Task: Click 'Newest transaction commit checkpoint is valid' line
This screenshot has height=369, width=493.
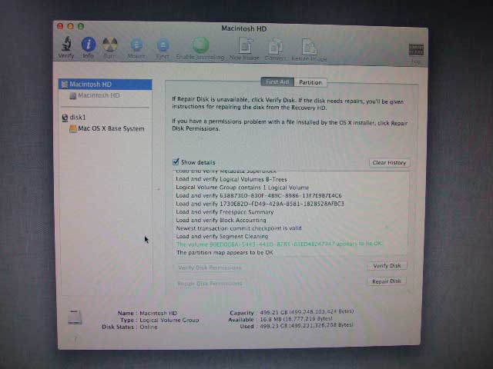Action: click(239, 228)
